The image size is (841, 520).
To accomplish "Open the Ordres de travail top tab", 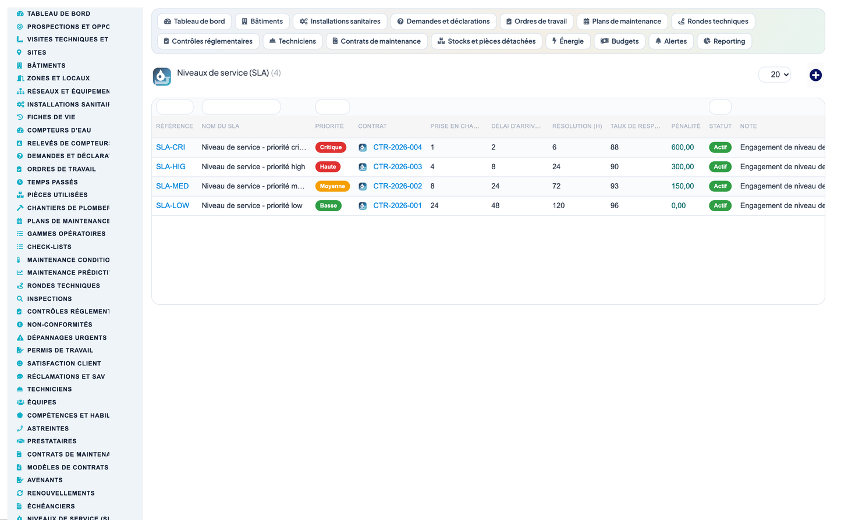I will click(537, 22).
